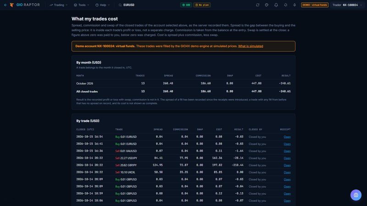Open the Help menu
This screenshot has height=206, width=367.
102,5
